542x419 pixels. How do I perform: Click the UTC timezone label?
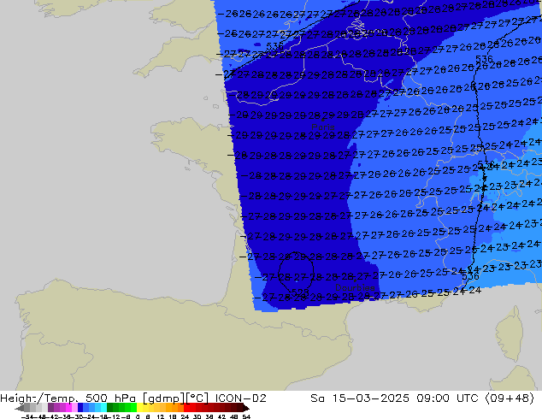[468, 398]
